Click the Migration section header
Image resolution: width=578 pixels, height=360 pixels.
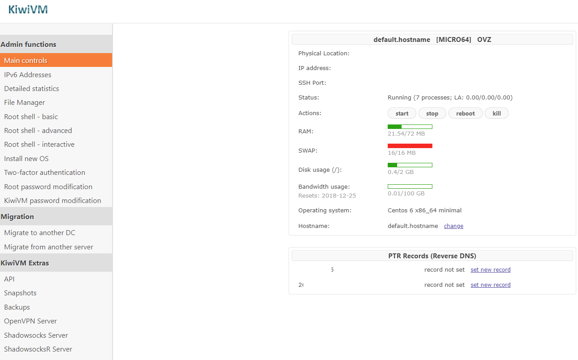pyautogui.click(x=56, y=216)
